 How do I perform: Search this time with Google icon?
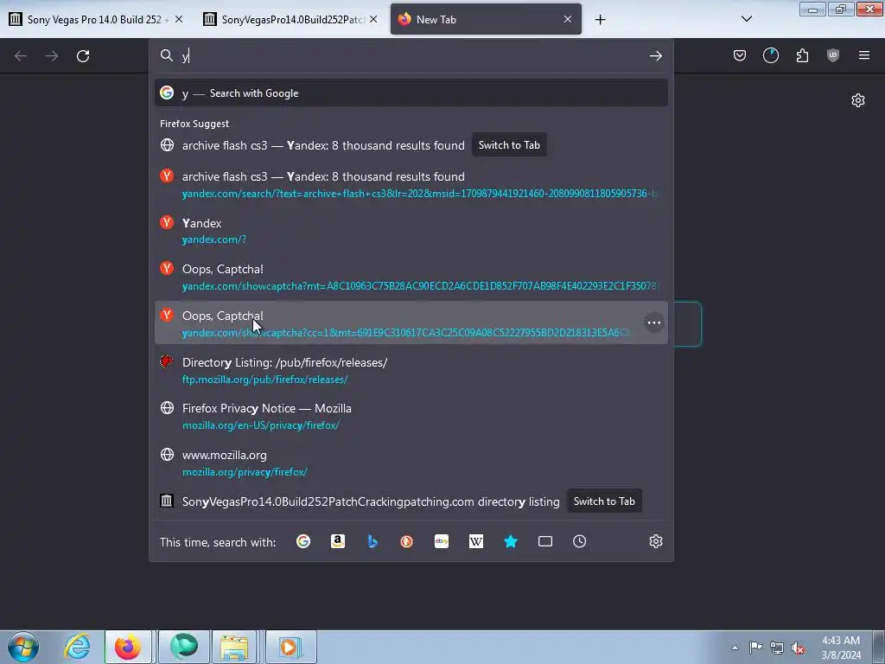coord(303,541)
